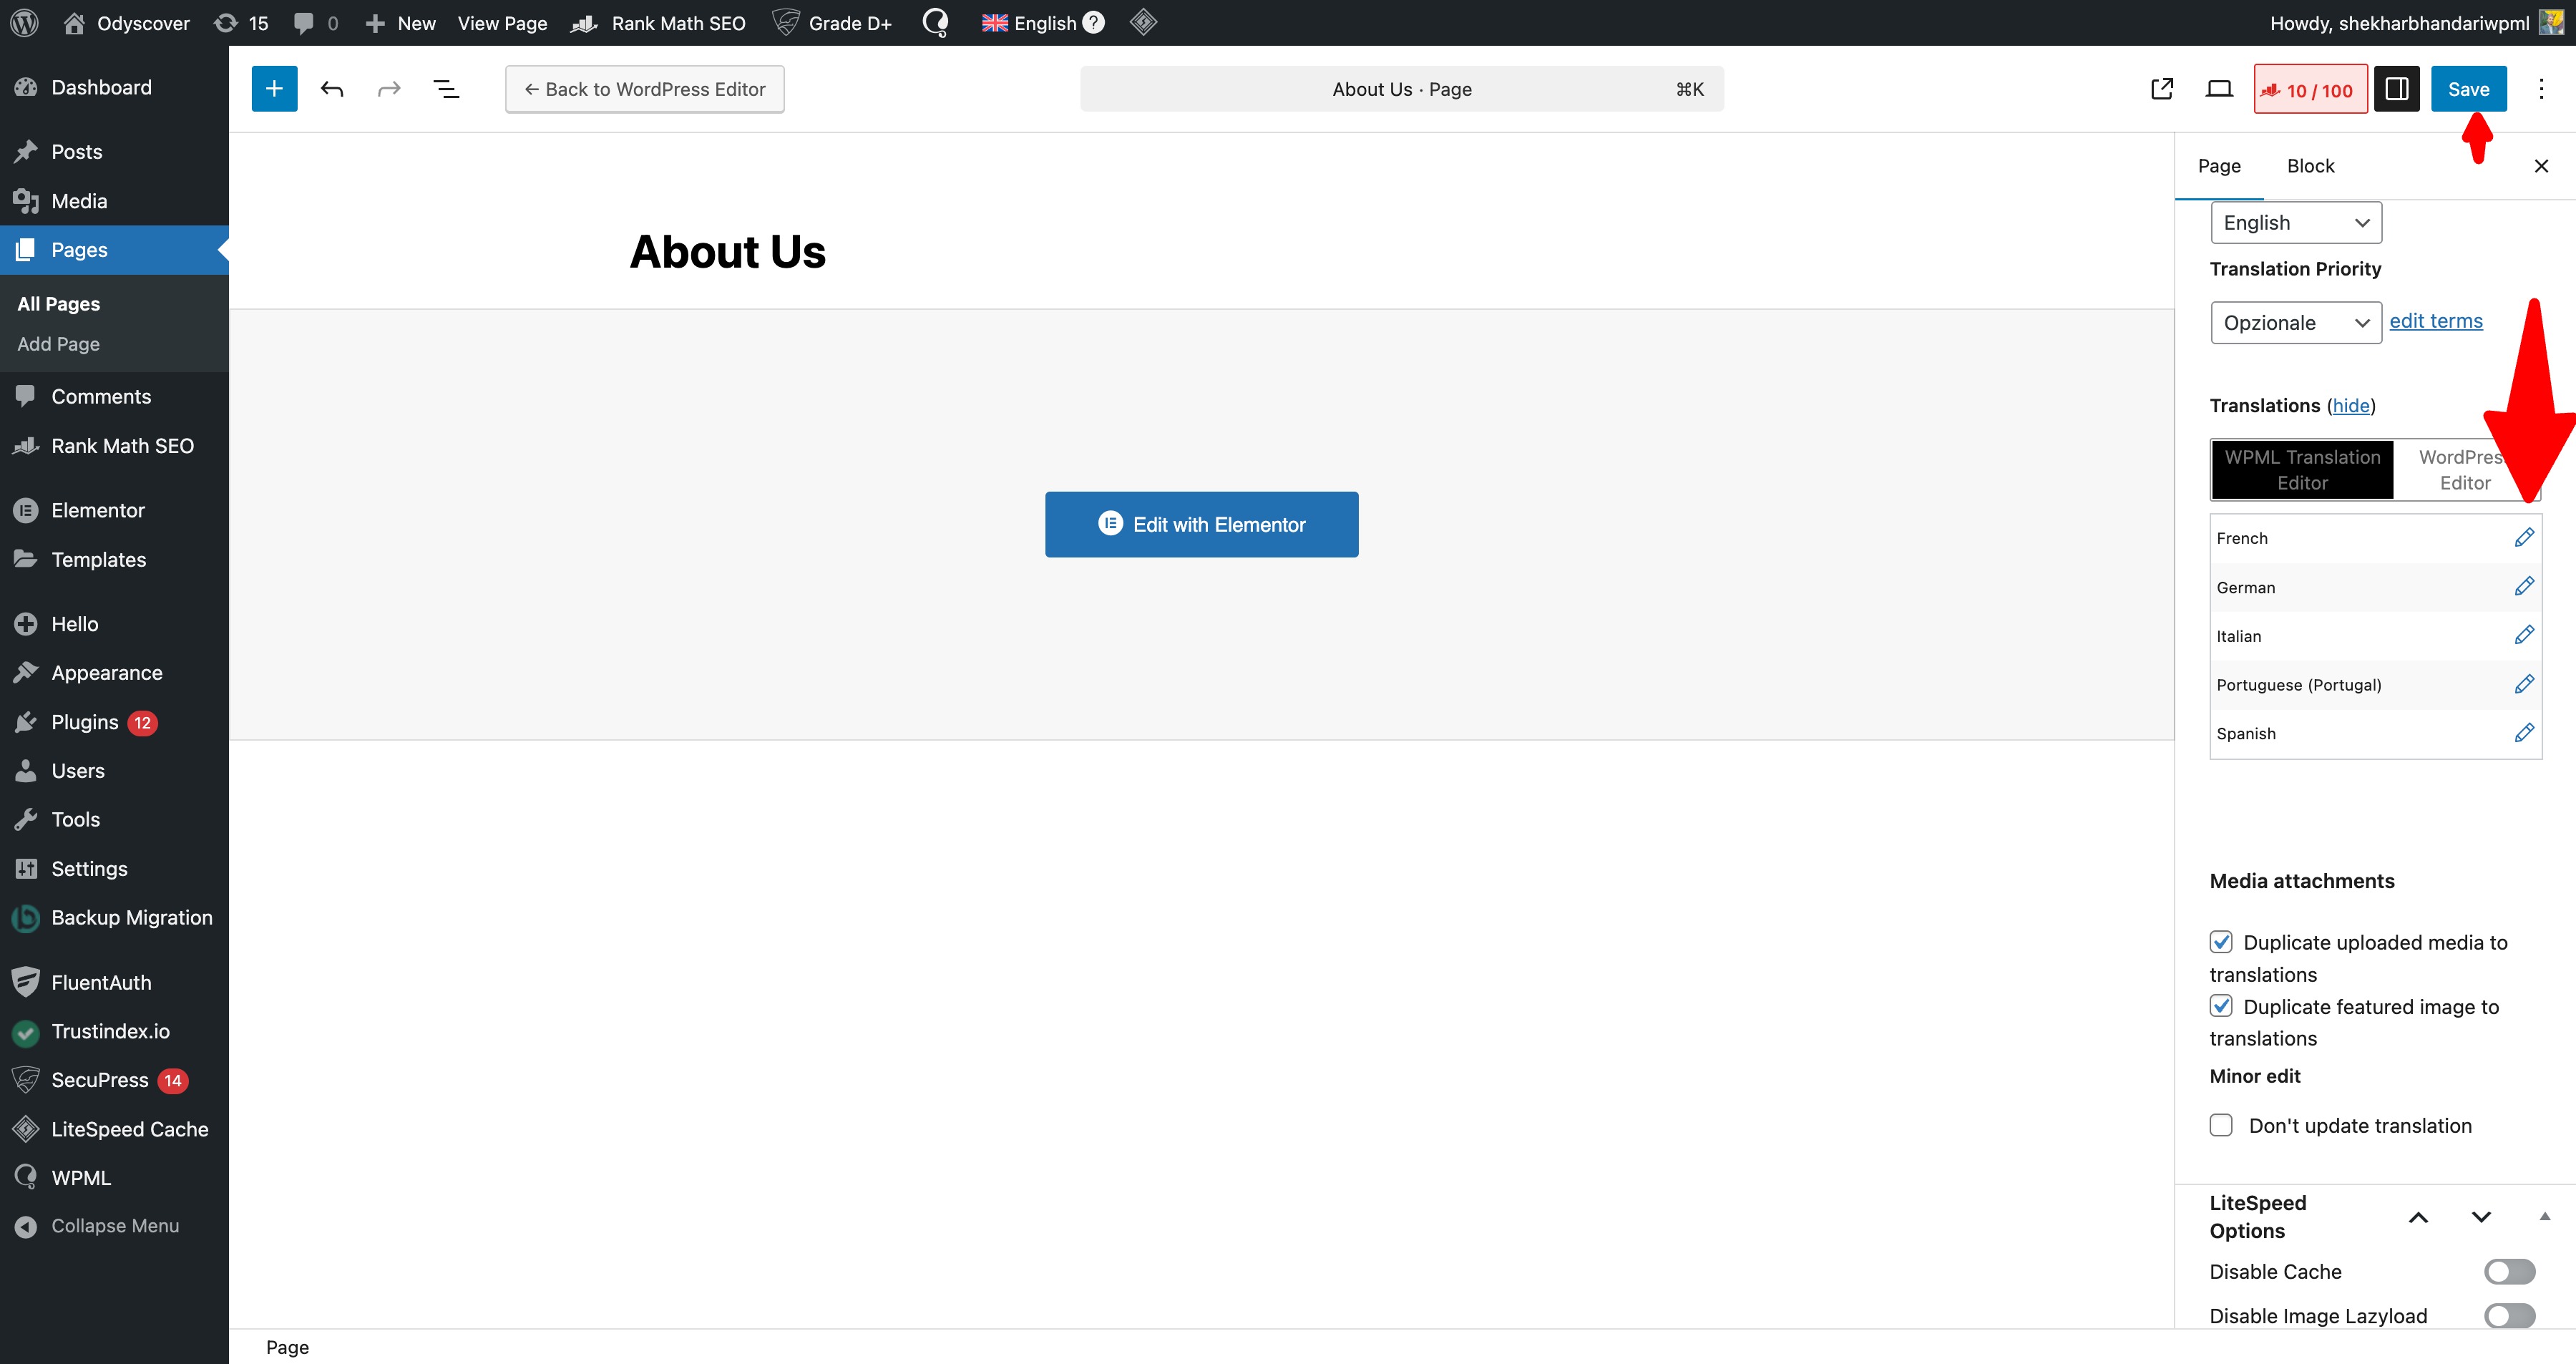The width and height of the screenshot is (2576, 1364).
Task: Check Don't update translation box
Action: pyautogui.click(x=2221, y=1125)
